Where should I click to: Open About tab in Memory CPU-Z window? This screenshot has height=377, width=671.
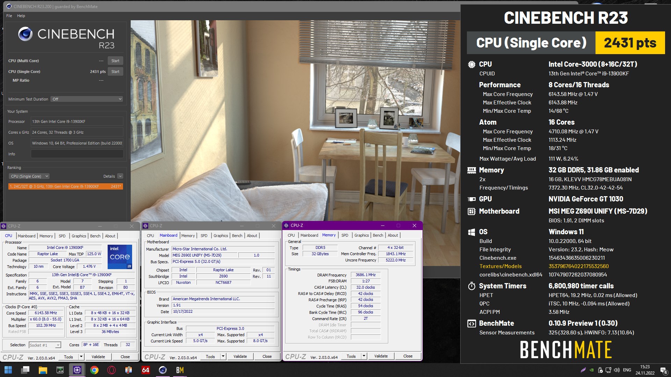point(393,235)
